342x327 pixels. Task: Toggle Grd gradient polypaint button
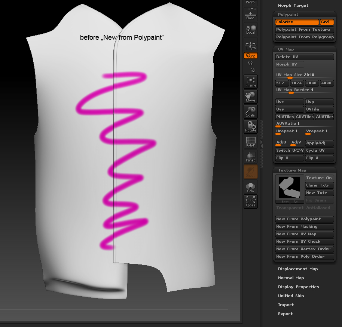[x=327, y=22]
